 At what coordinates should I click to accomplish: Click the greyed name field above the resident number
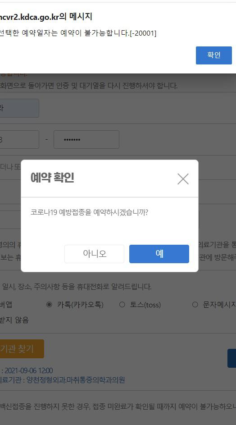pyautogui.click(x=19, y=108)
